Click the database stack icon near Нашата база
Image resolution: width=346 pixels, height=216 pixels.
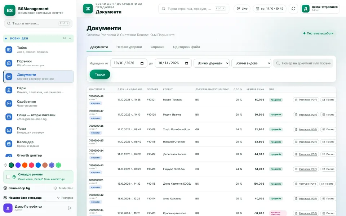[5, 198]
